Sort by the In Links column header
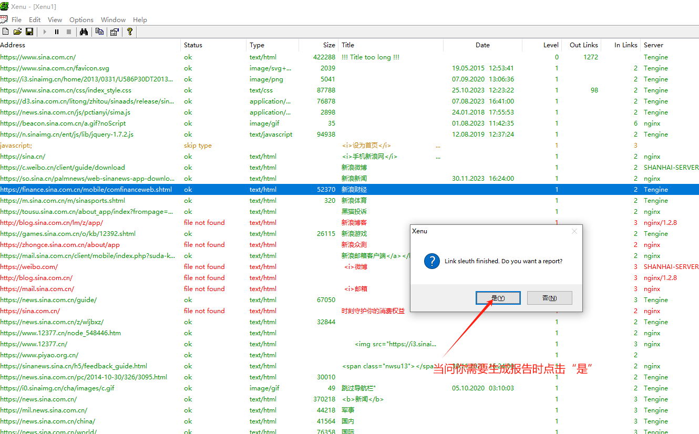699x434 pixels. [x=620, y=45]
